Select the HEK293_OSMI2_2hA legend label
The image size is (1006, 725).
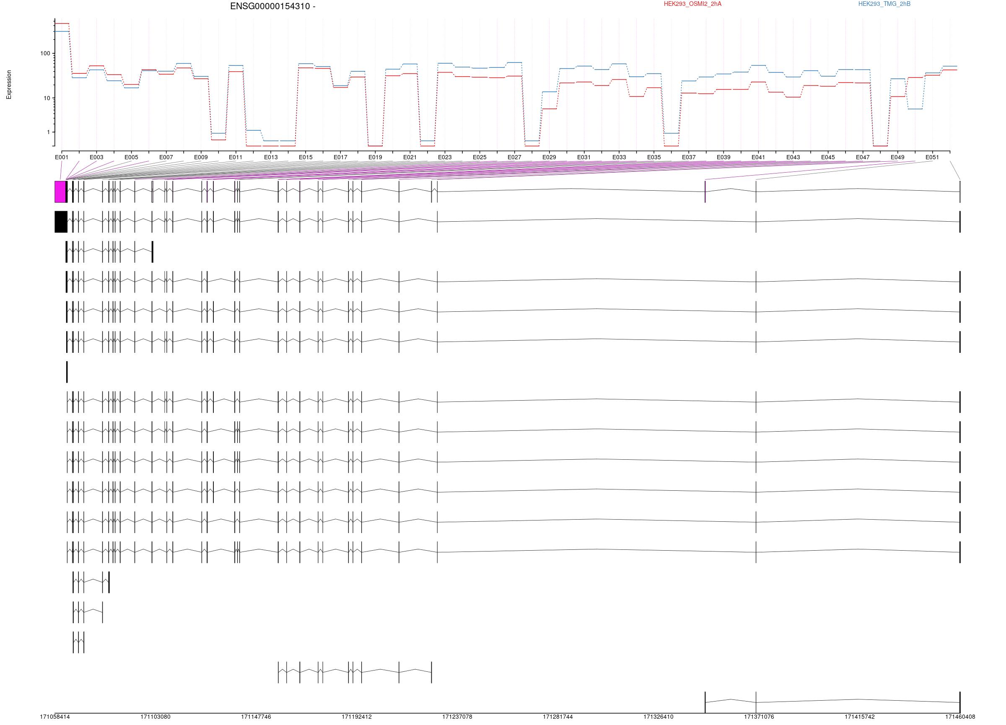(x=692, y=4)
